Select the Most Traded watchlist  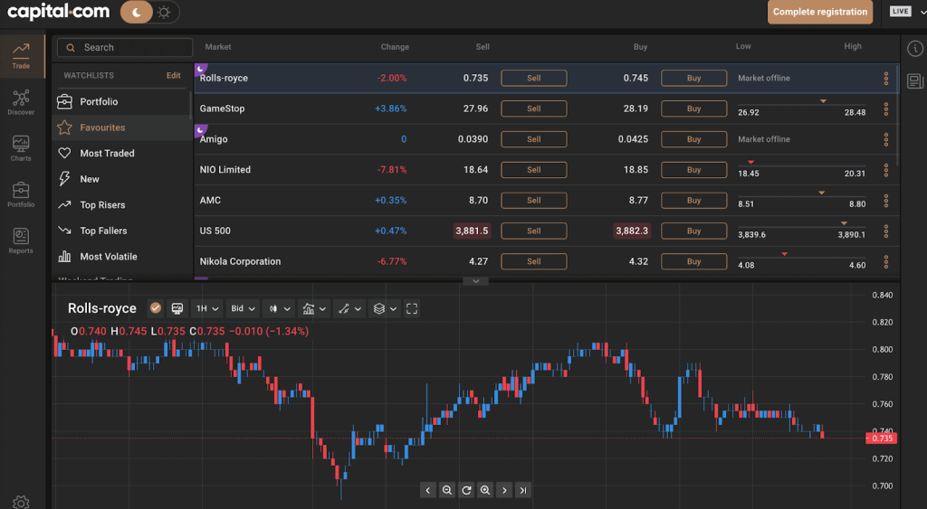click(123, 153)
